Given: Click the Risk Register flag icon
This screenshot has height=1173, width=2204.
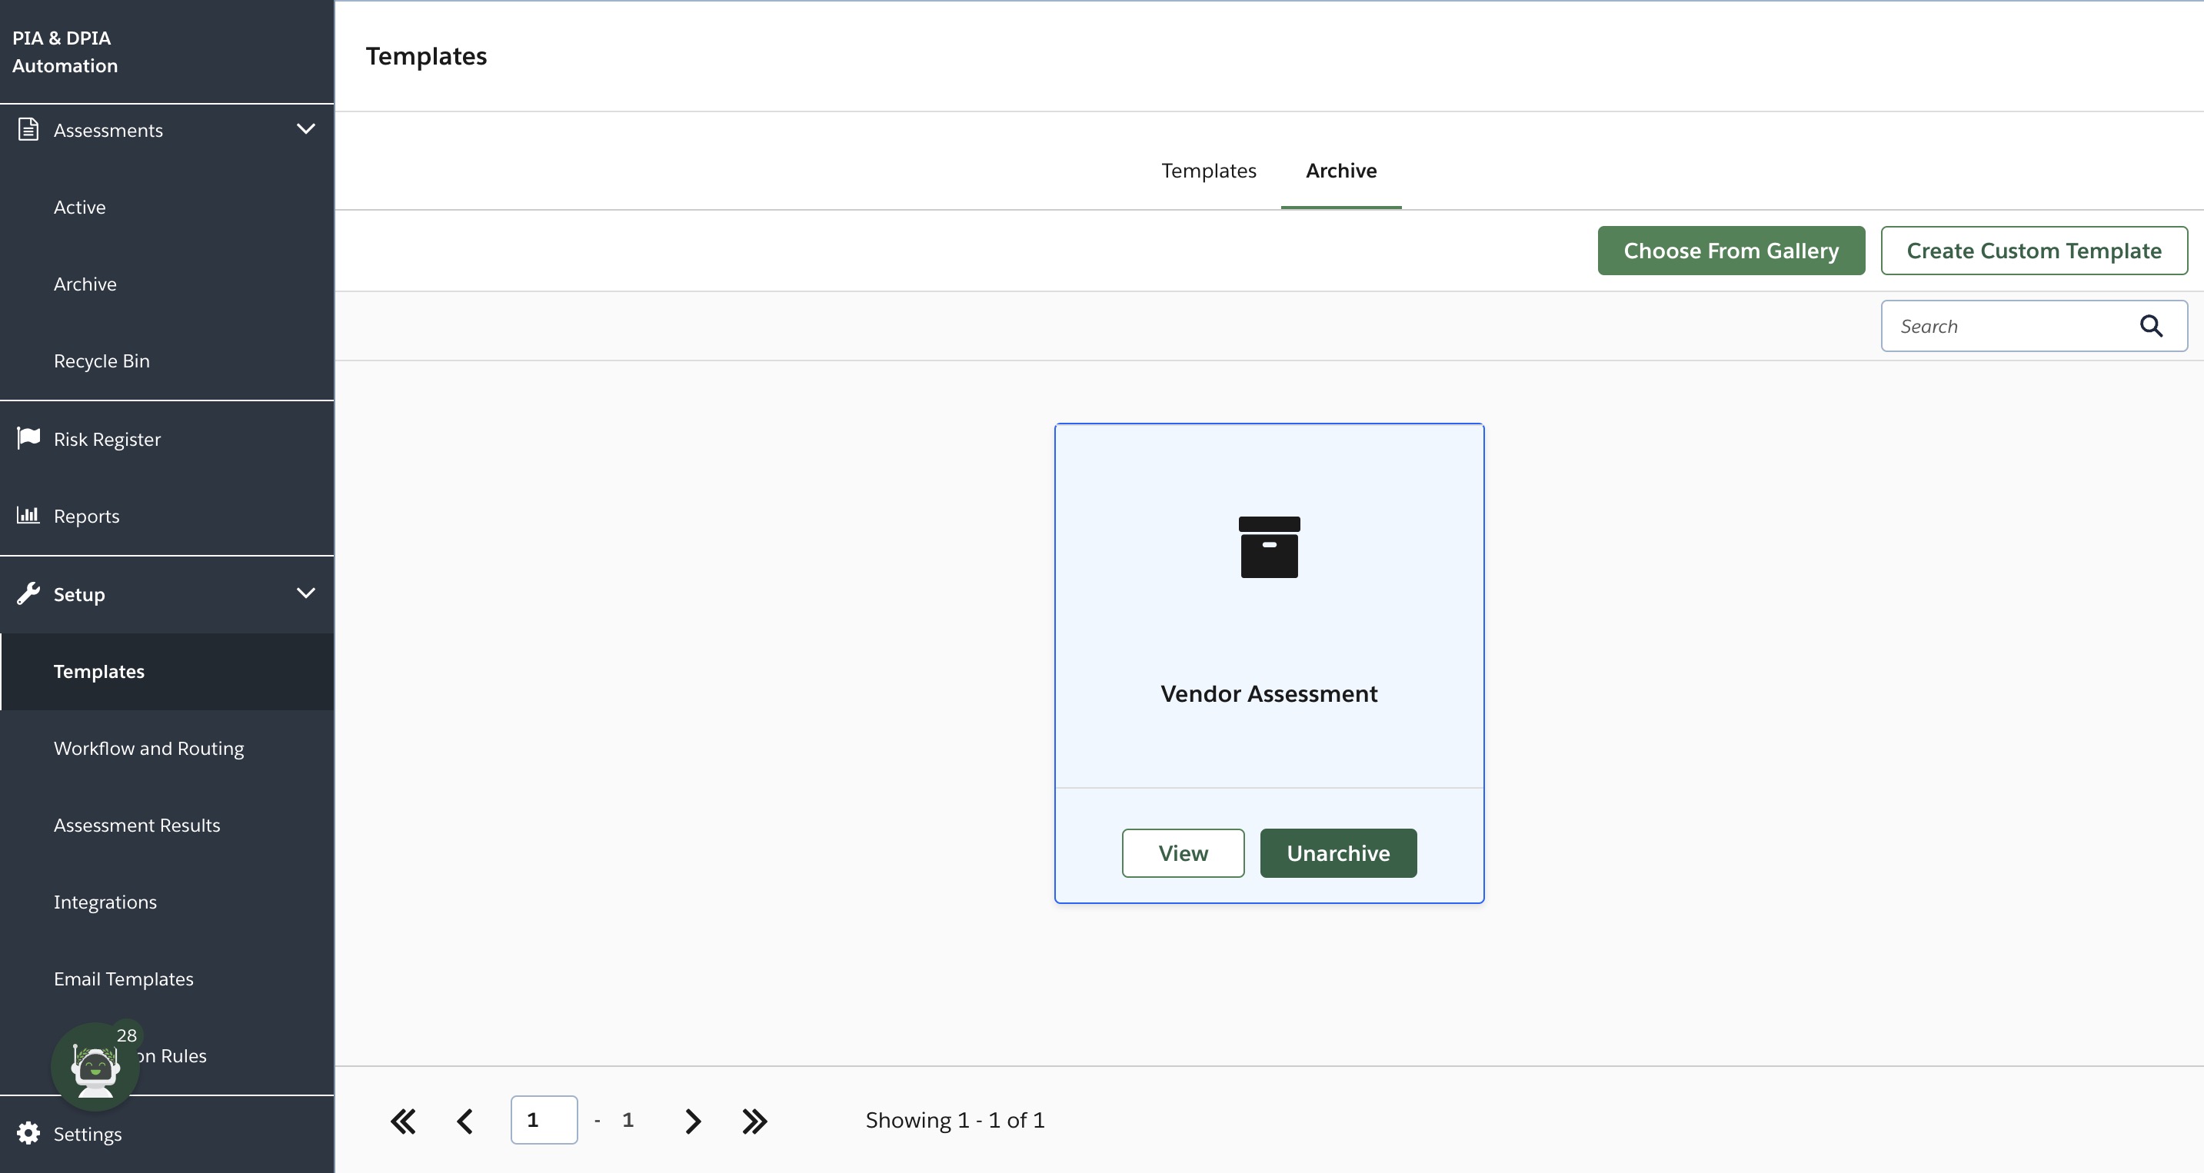Looking at the screenshot, I should click(x=28, y=437).
